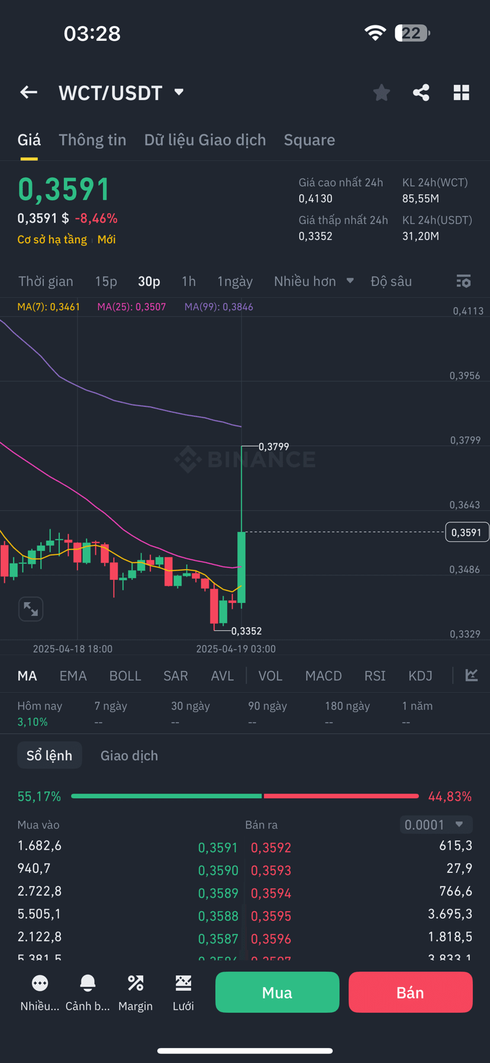The image size is (490, 1063).
Task: Tap the Wi-Fi status icon
Action: [x=375, y=33]
